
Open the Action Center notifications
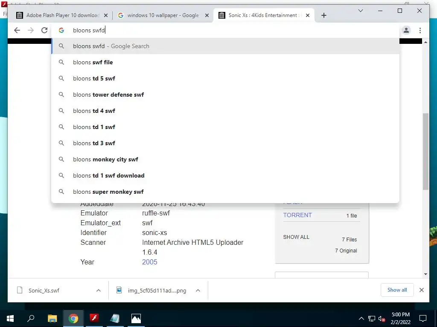pos(423,318)
